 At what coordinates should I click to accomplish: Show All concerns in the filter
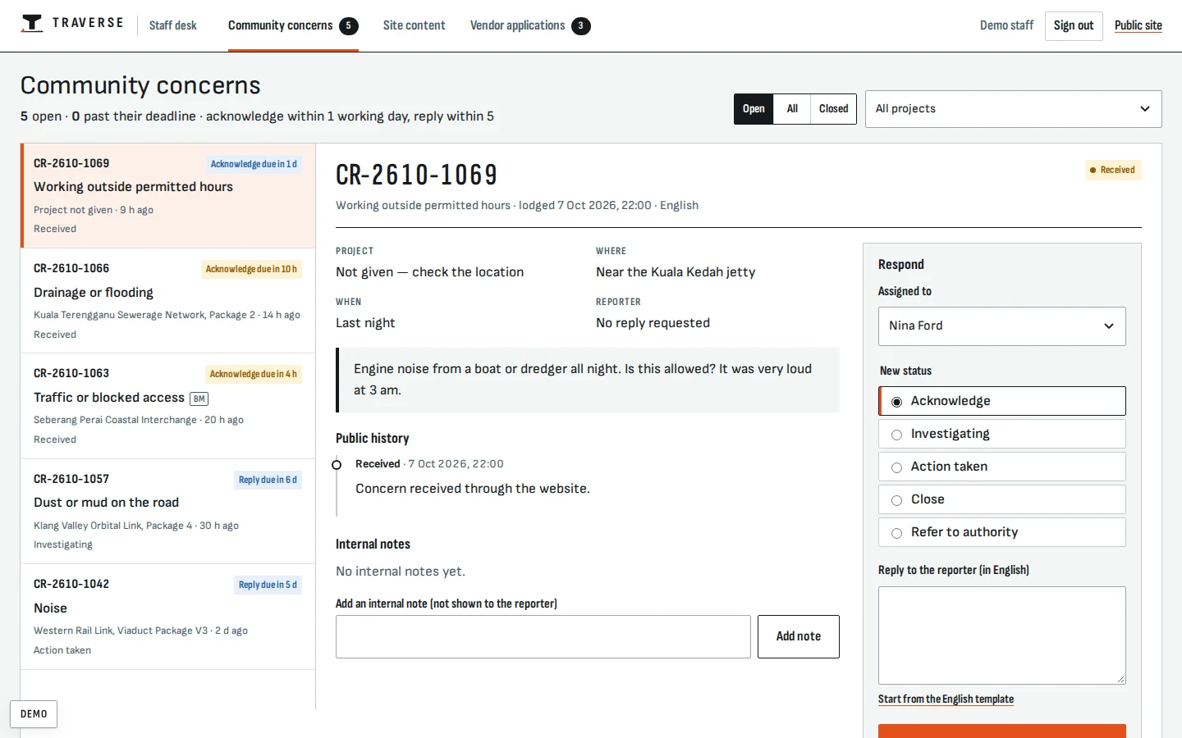pyautogui.click(x=792, y=109)
